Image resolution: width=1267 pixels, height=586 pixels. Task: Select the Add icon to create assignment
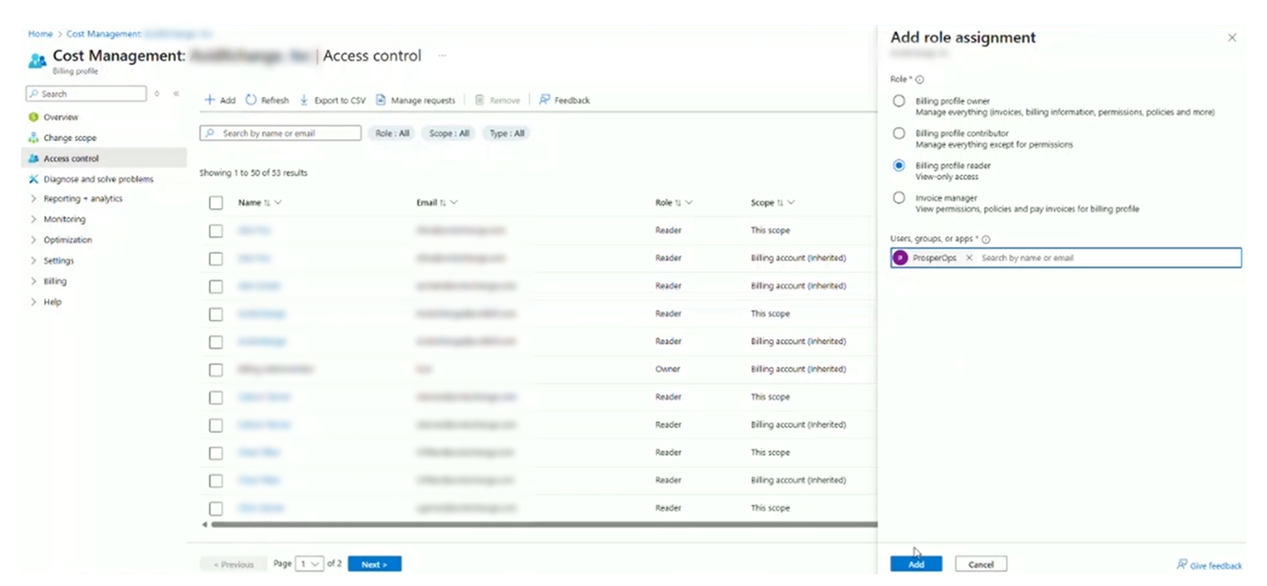pyautogui.click(x=219, y=100)
